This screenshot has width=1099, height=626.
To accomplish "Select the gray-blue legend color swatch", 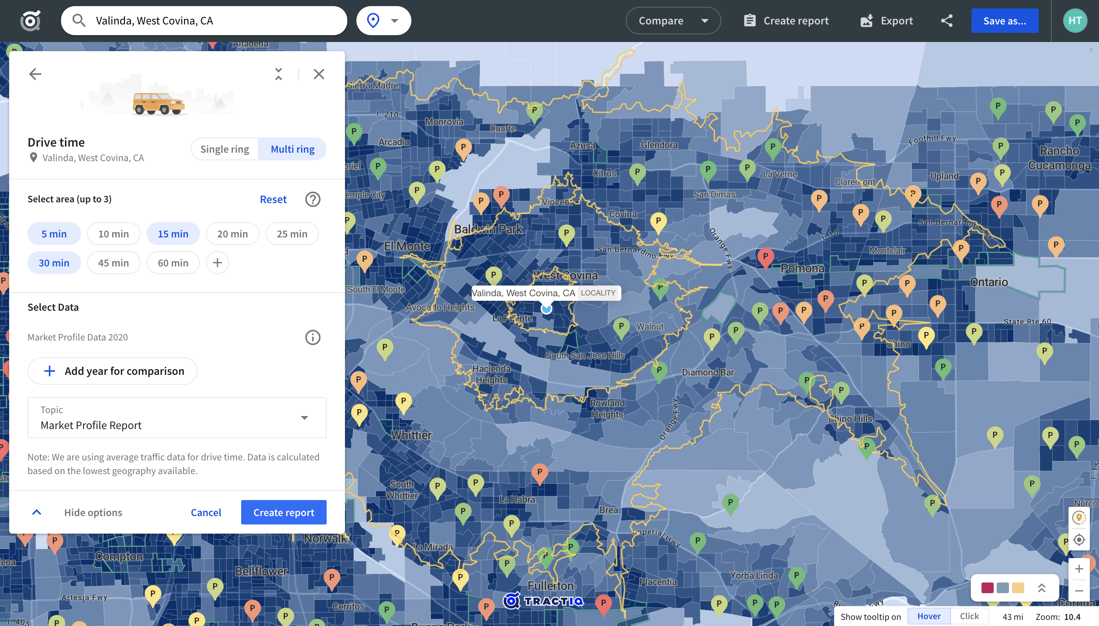I will [1002, 588].
